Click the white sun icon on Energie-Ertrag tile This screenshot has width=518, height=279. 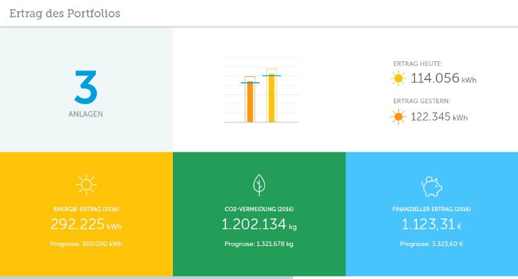[86, 185]
